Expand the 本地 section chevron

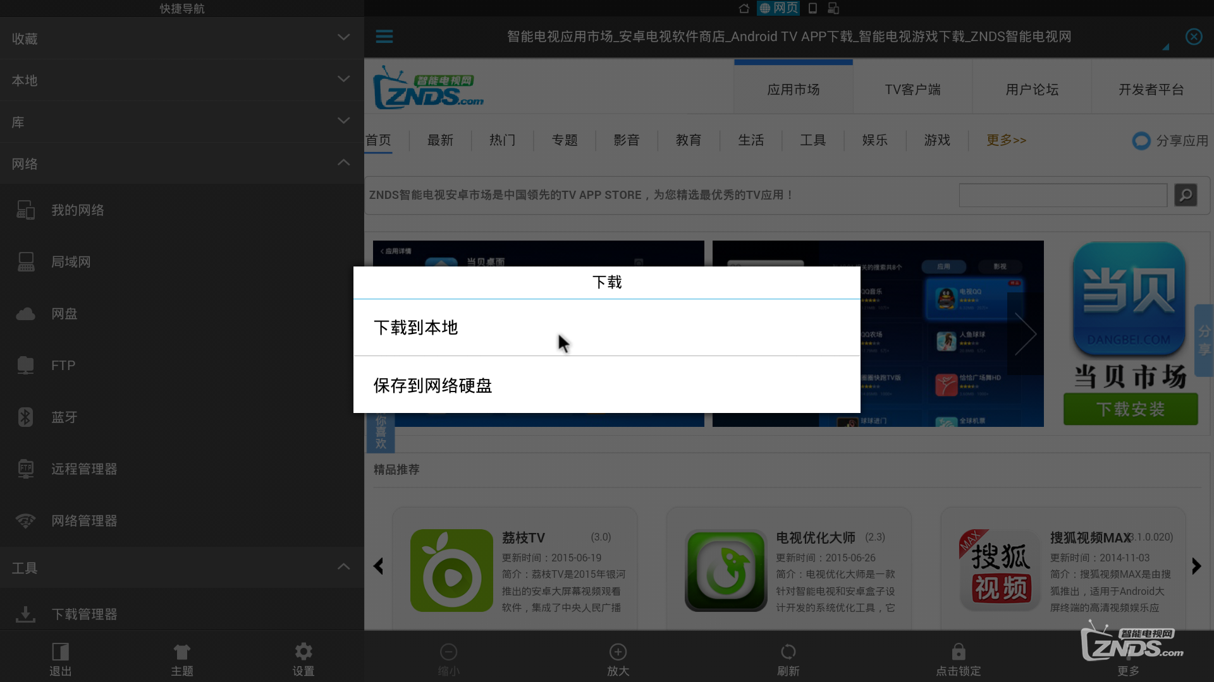(x=343, y=79)
